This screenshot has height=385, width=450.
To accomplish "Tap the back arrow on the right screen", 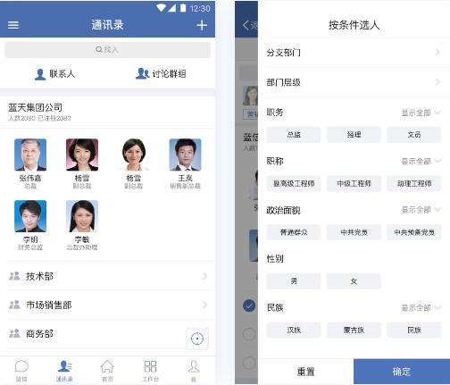I will [x=246, y=25].
